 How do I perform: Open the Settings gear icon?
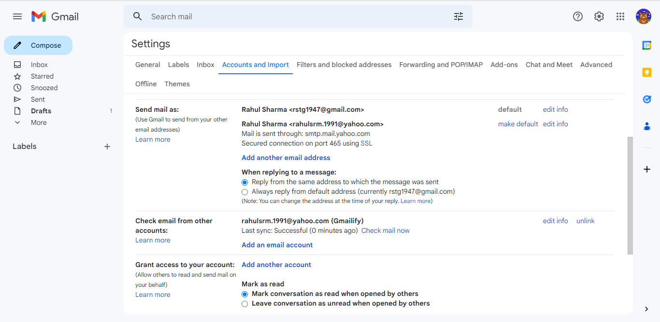point(599,16)
